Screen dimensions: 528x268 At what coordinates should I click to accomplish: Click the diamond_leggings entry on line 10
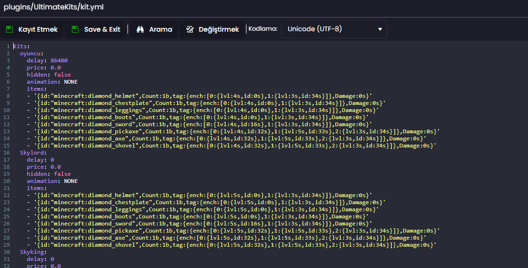tap(203, 110)
